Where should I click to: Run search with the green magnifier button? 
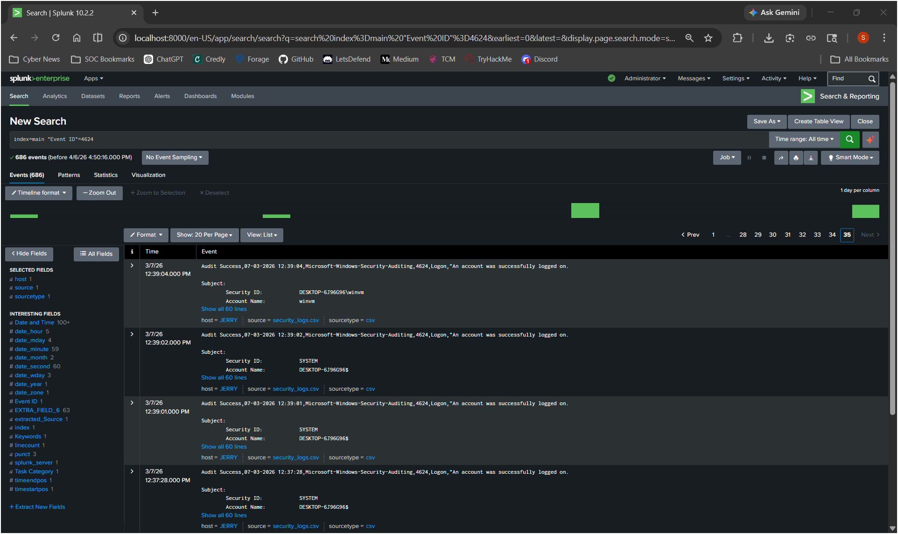click(849, 139)
